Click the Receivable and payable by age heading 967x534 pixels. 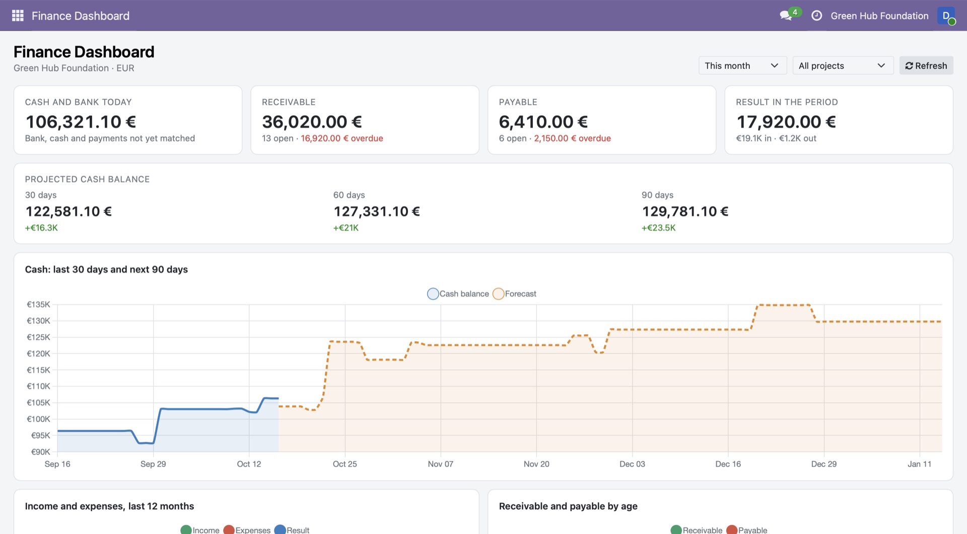568,506
